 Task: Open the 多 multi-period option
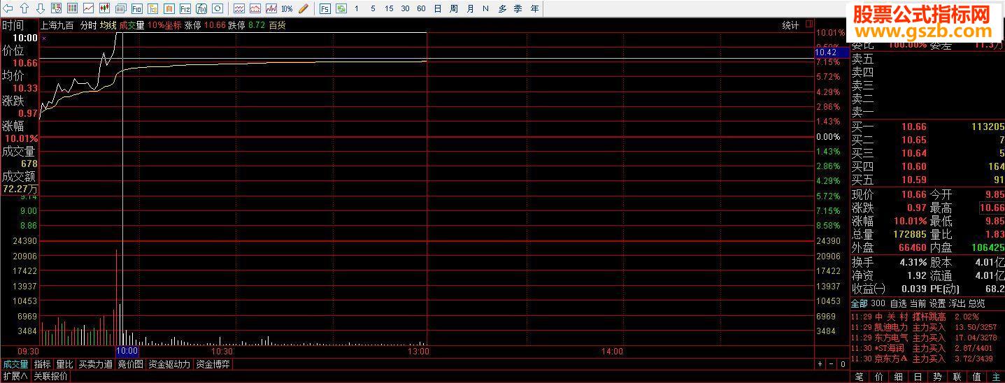[503, 8]
